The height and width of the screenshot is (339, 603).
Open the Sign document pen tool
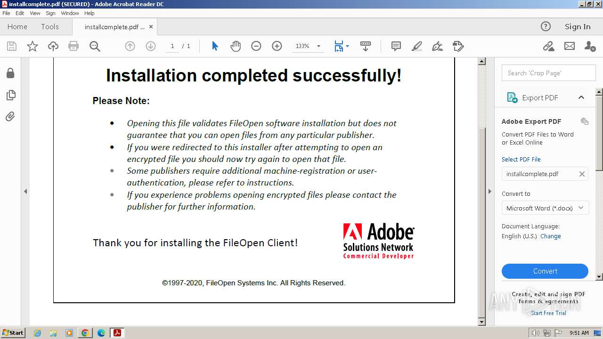click(x=438, y=46)
